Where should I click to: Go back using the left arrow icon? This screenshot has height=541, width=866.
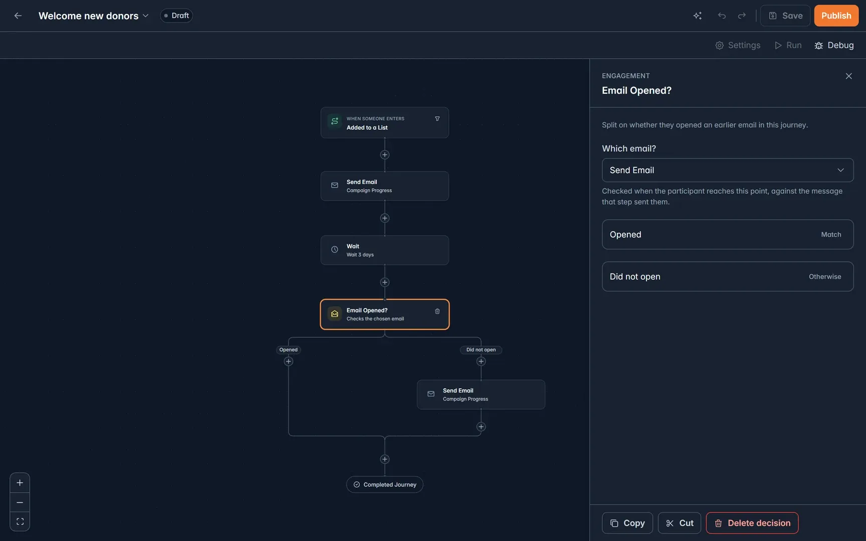pyautogui.click(x=18, y=16)
